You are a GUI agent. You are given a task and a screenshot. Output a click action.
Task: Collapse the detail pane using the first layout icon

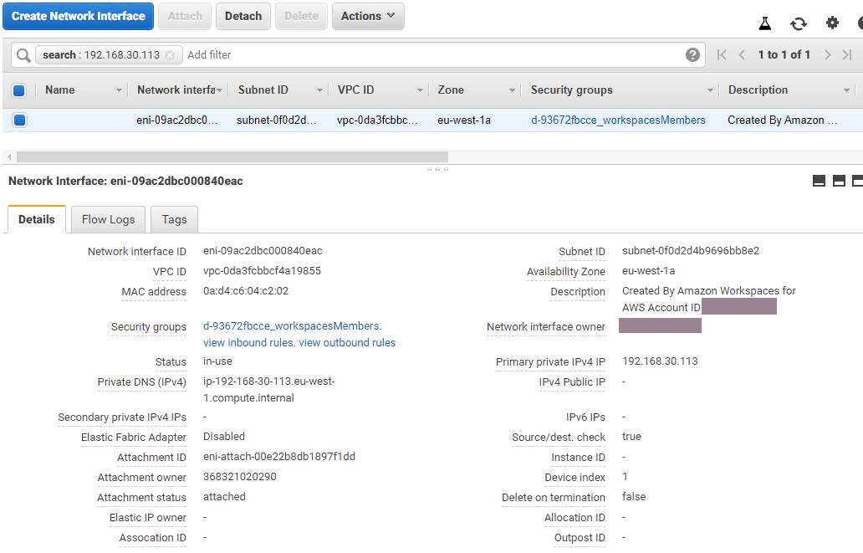click(819, 180)
